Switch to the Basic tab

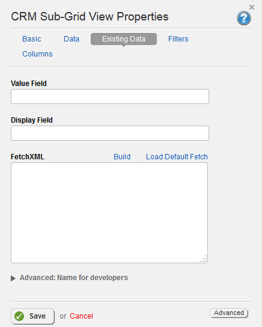pyautogui.click(x=32, y=39)
